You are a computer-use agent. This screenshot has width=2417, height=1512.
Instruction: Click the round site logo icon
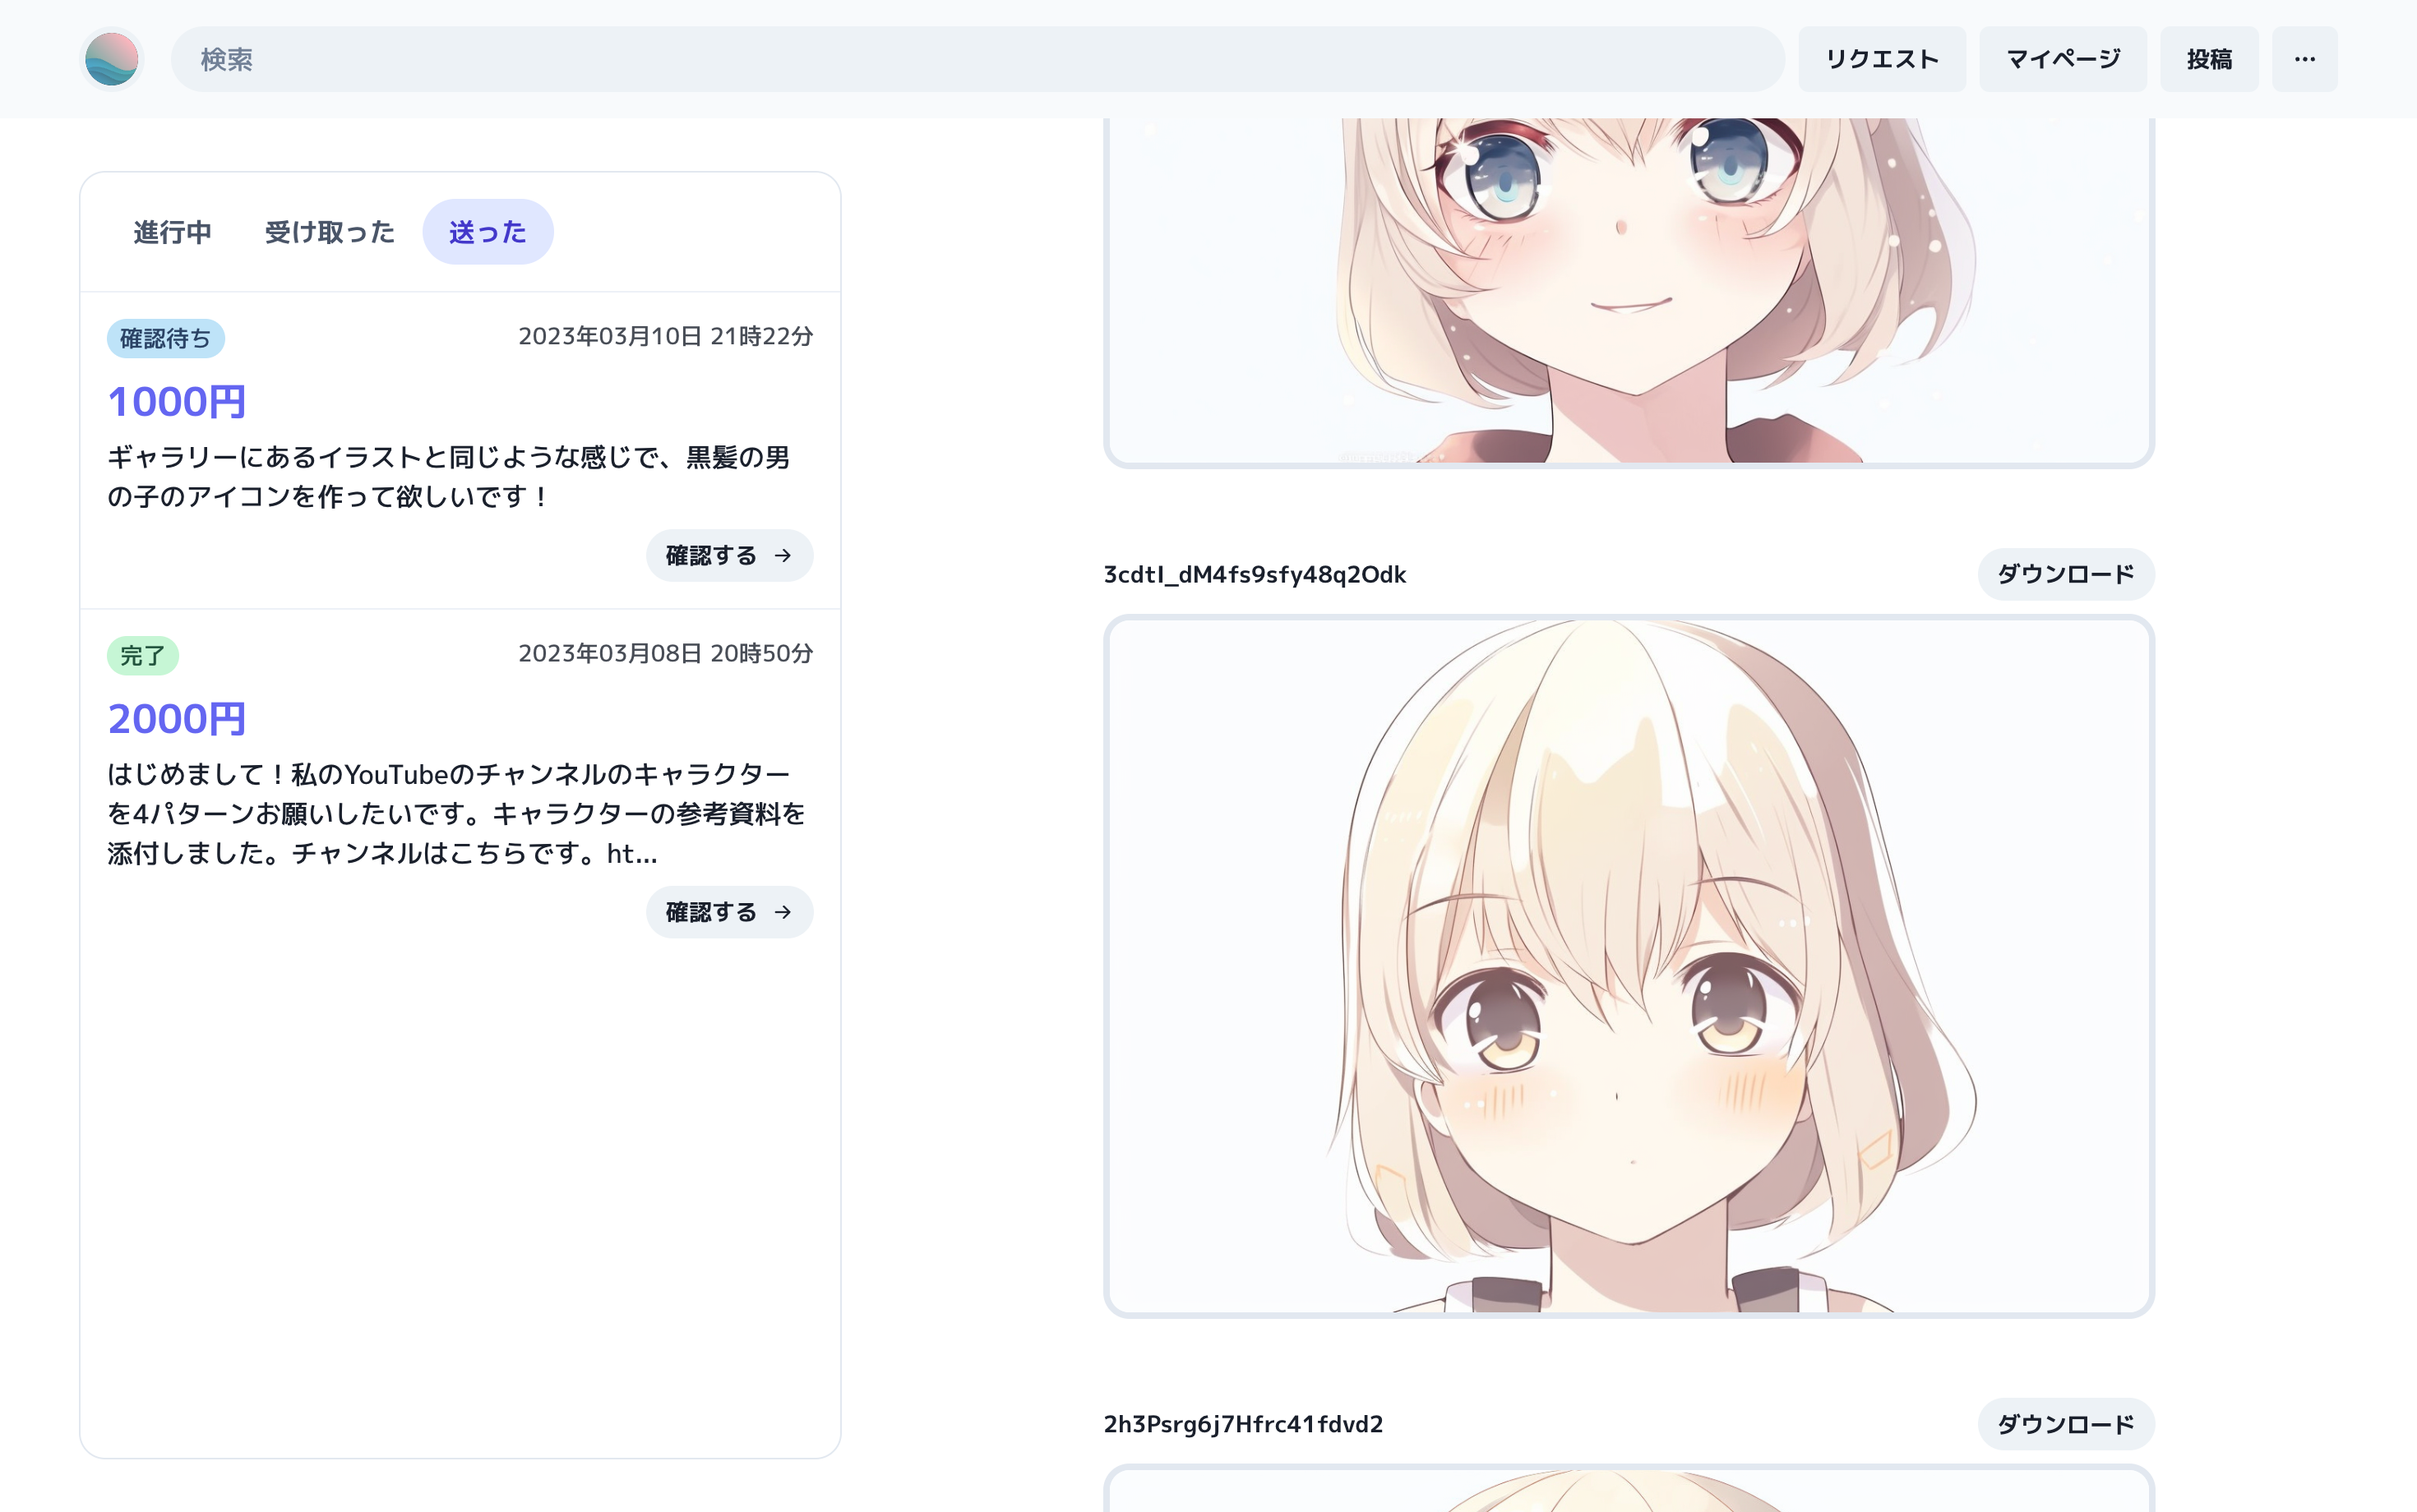click(x=111, y=59)
